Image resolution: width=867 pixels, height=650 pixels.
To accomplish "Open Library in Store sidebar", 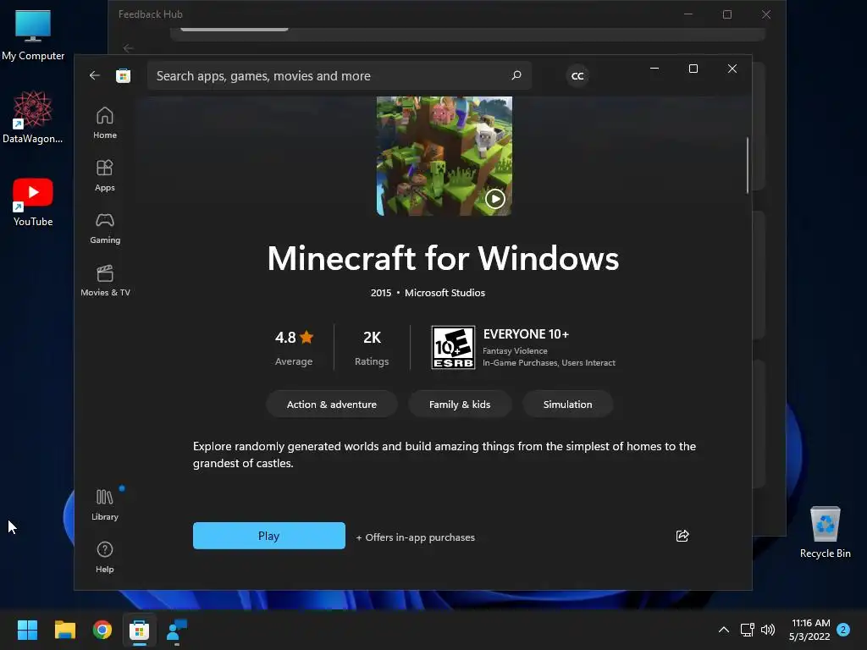I will [x=105, y=504].
